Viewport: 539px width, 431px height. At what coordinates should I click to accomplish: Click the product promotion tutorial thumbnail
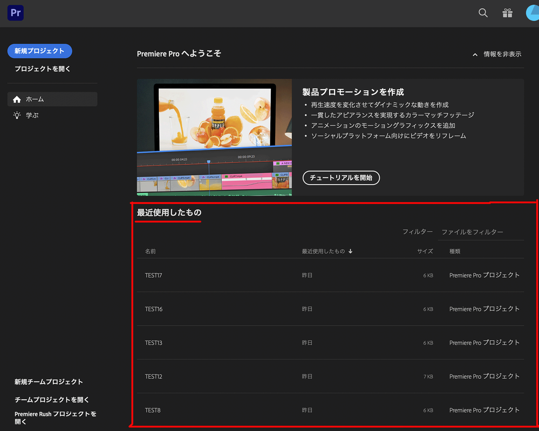point(214,138)
